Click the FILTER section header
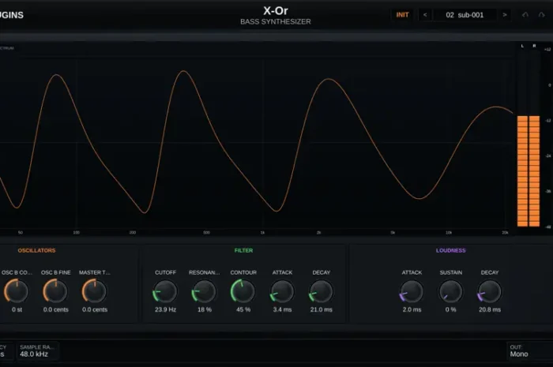The image size is (553, 367). pyautogui.click(x=243, y=250)
